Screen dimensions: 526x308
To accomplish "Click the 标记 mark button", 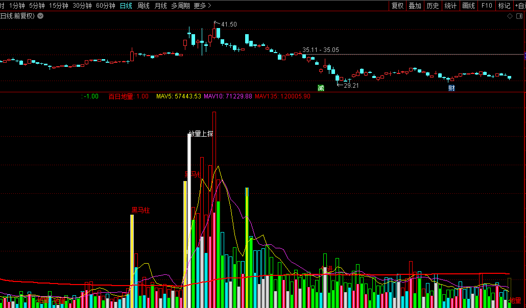I will point(504,6).
